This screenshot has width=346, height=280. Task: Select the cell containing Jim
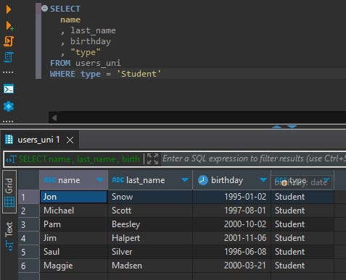point(73,238)
